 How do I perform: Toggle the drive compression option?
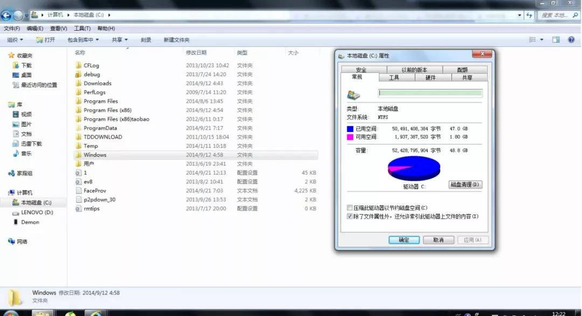[x=350, y=207]
